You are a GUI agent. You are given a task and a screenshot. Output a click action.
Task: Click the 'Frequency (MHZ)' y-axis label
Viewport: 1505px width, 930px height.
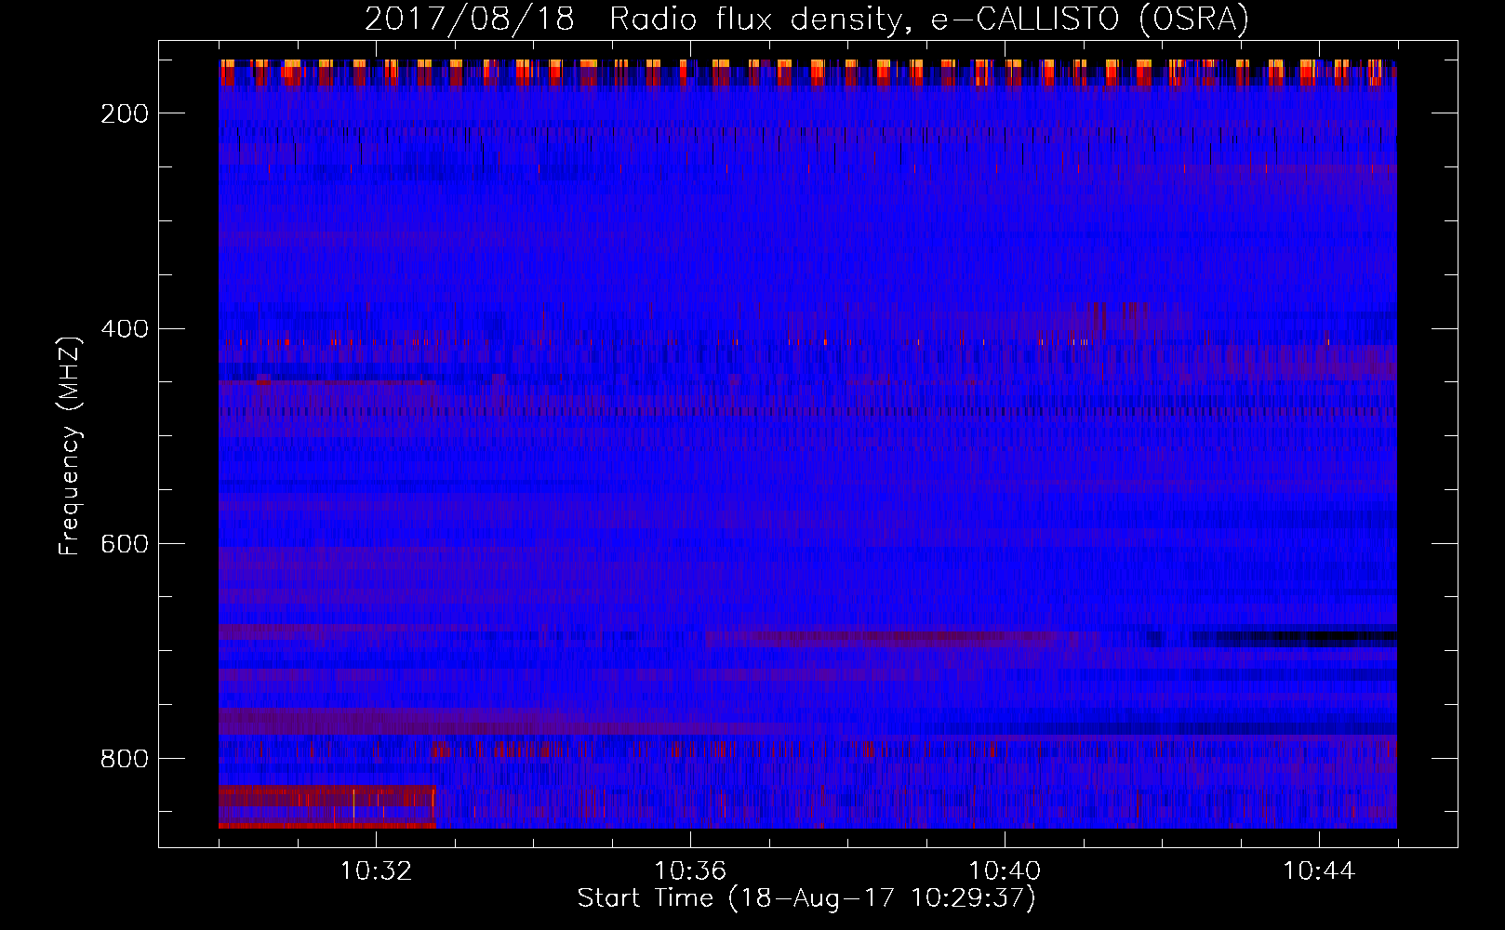pos(69,445)
